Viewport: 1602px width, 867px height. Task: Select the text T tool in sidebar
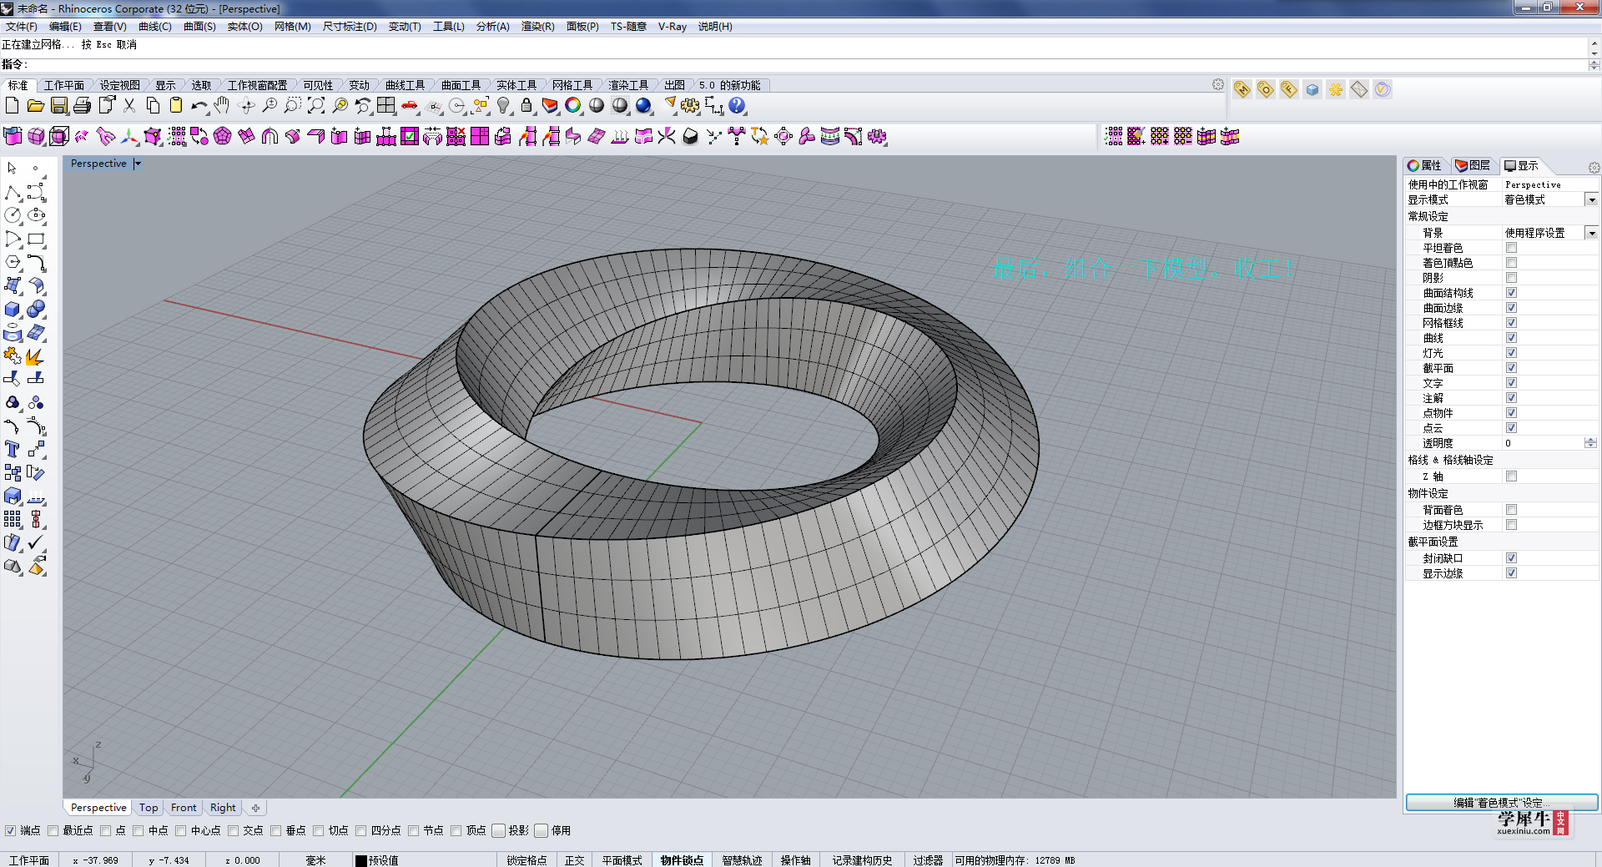click(13, 450)
